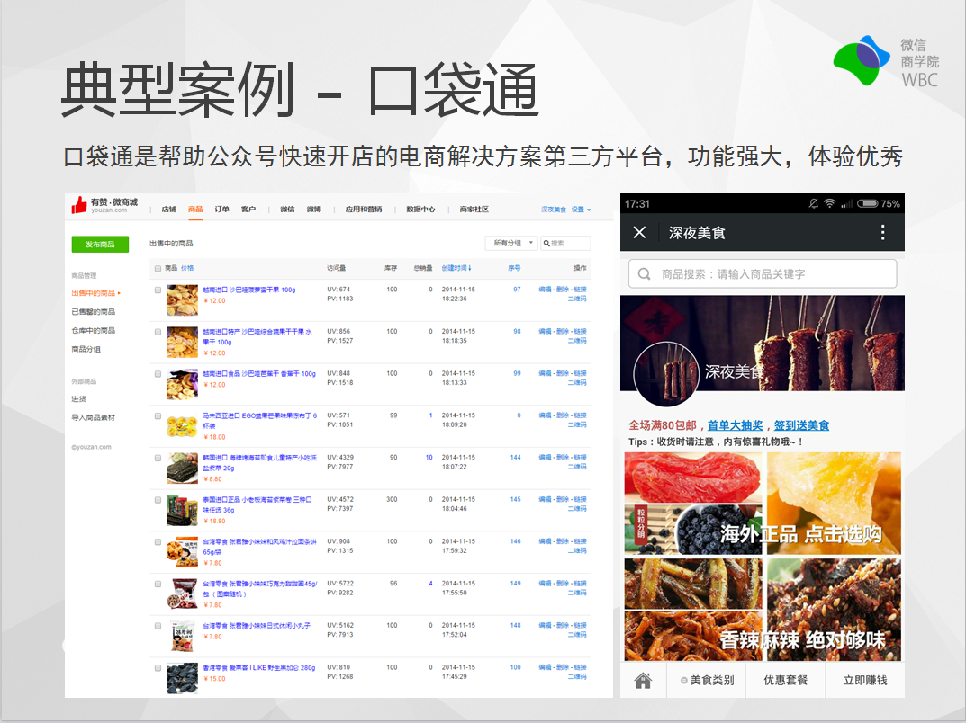Open the 订单 tab

[221, 210]
